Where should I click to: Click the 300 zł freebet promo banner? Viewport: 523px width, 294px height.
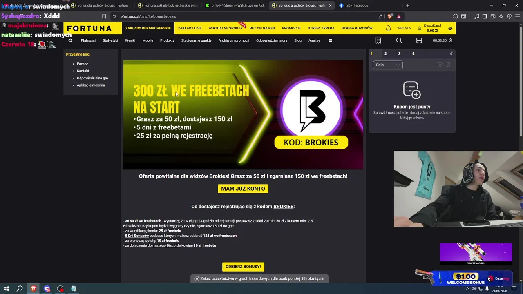(x=243, y=115)
